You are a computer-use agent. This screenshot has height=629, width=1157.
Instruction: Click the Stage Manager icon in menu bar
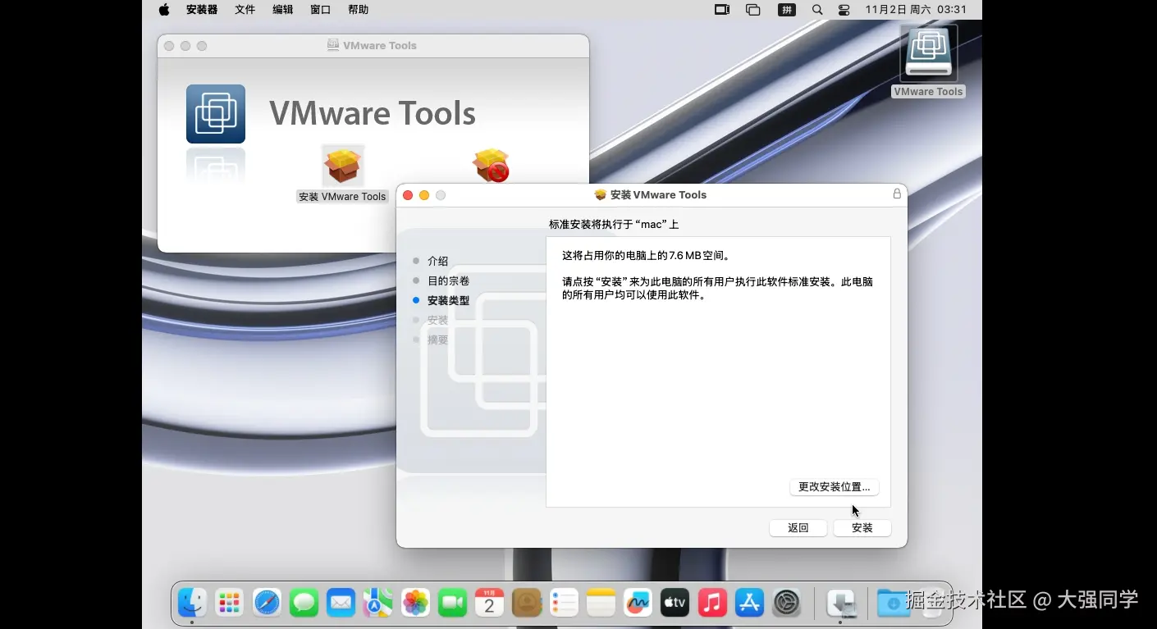[x=753, y=10]
